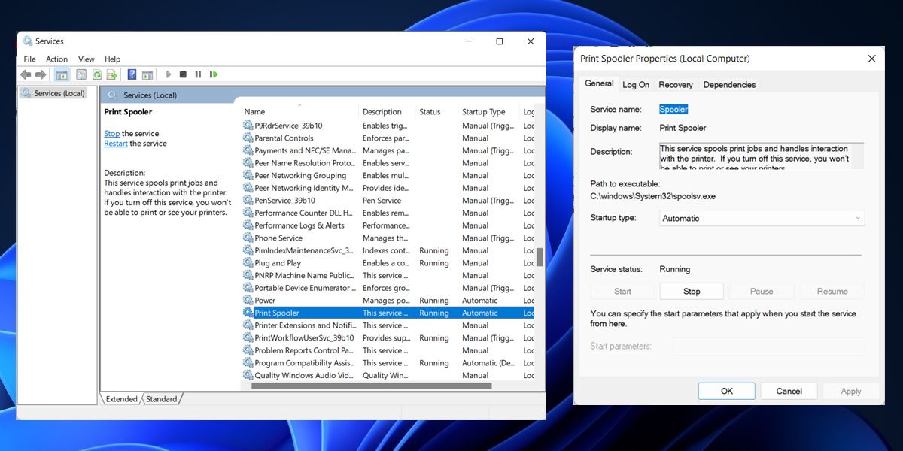Open the Help menu in Services
Image resolution: width=903 pixels, height=451 pixels.
pyautogui.click(x=112, y=59)
